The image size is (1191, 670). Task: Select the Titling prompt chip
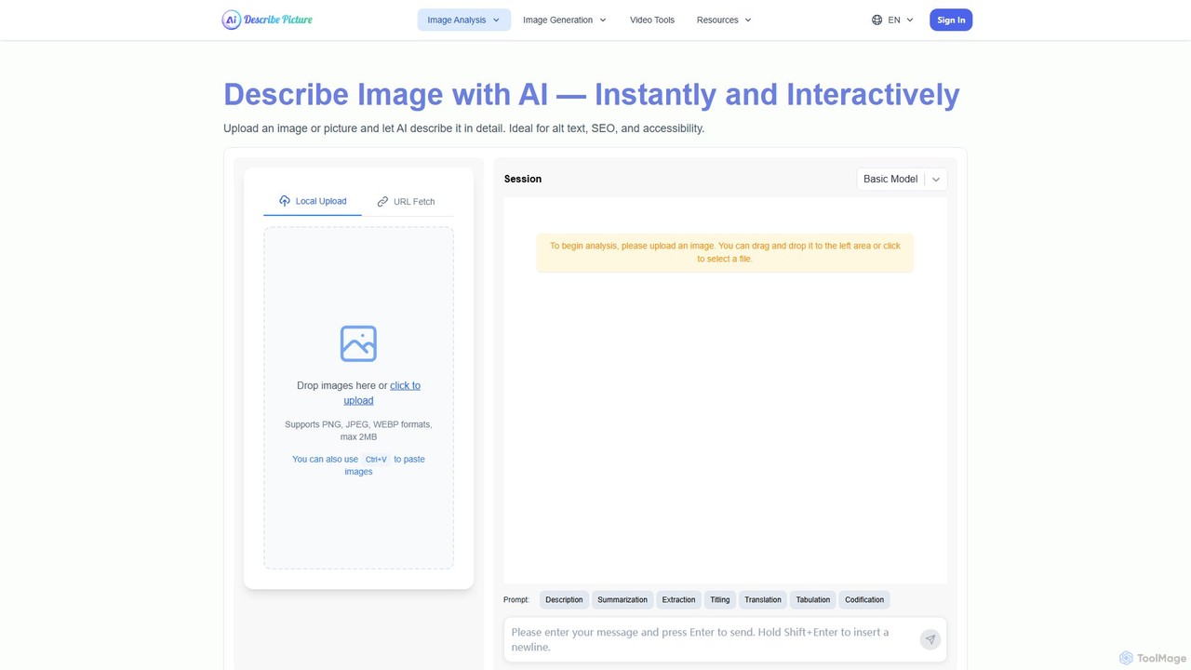pos(720,600)
